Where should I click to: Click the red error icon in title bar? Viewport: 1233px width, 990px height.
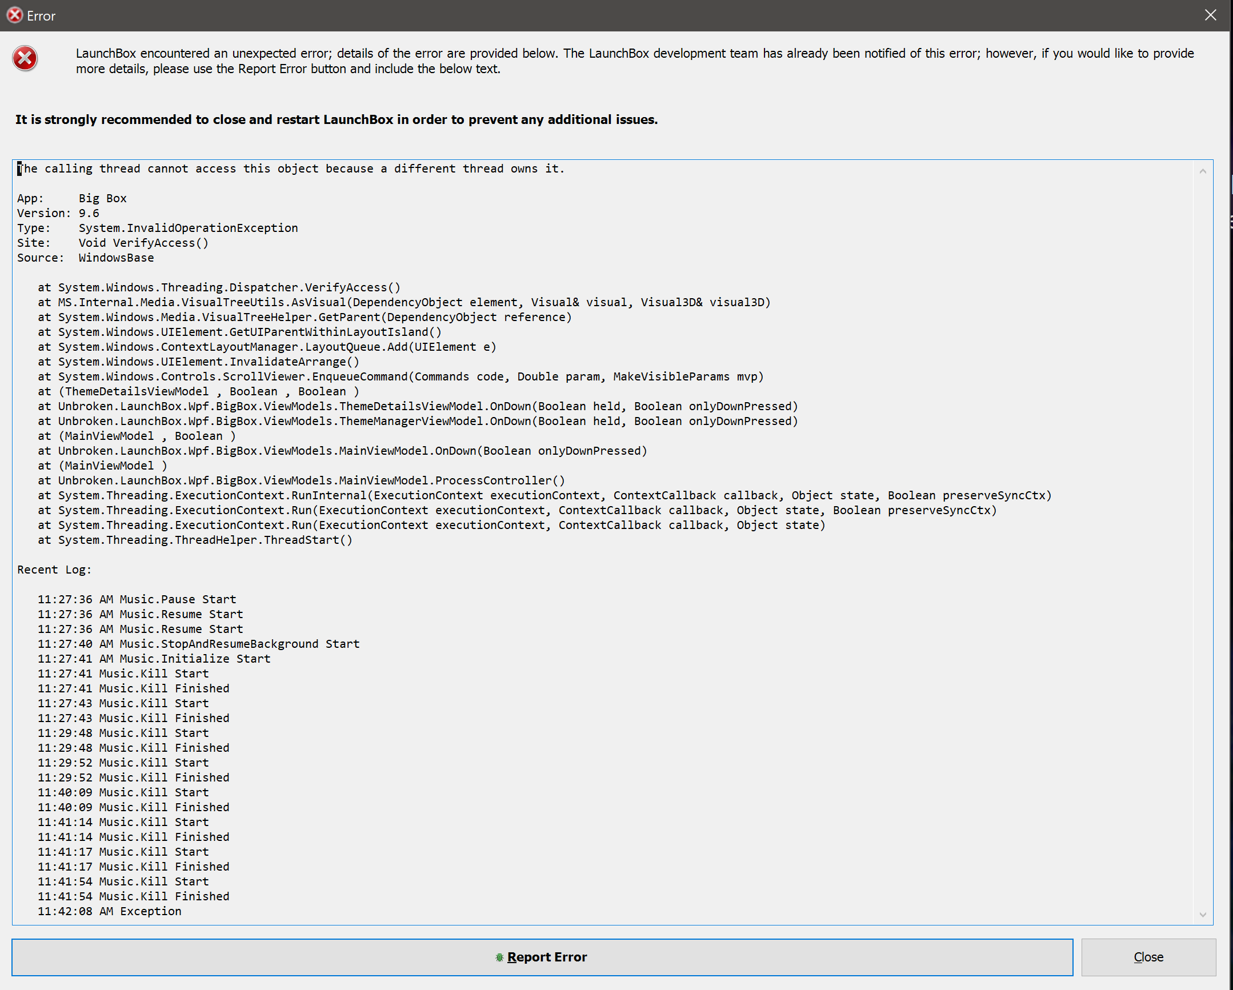coord(14,15)
